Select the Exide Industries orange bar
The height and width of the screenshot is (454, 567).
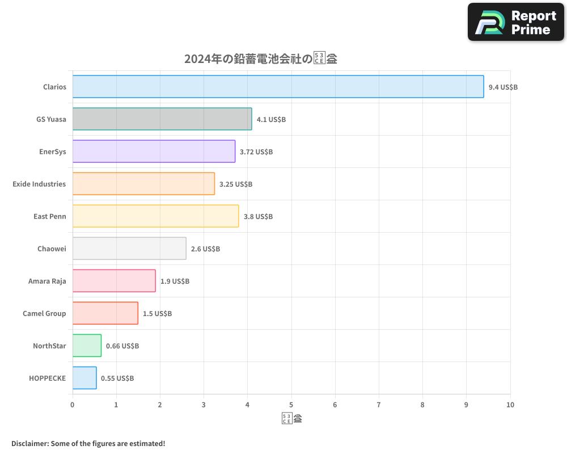coord(143,184)
